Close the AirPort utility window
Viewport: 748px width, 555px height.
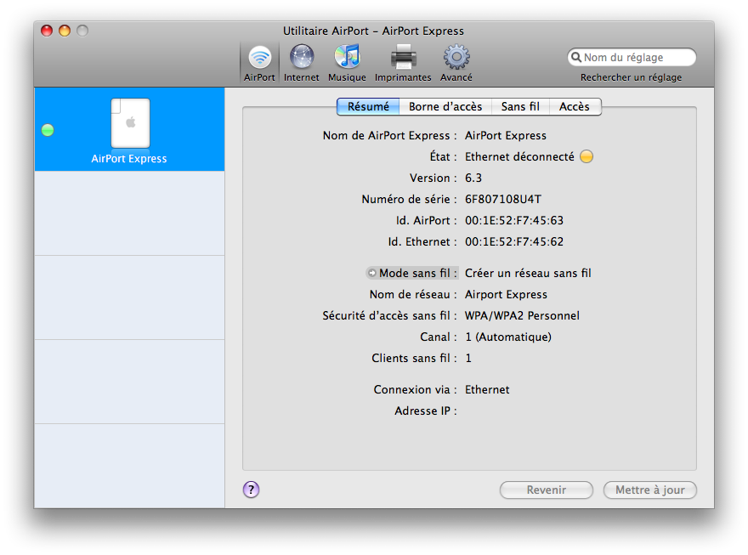click(x=47, y=31)
